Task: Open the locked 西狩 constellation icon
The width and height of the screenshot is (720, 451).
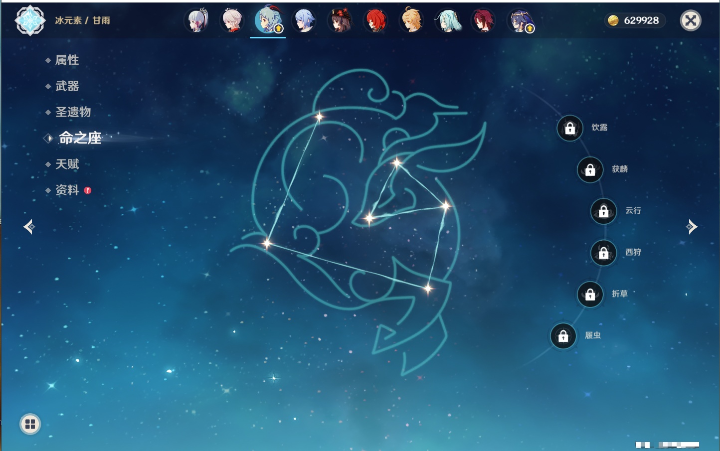Action: point(604,253)
